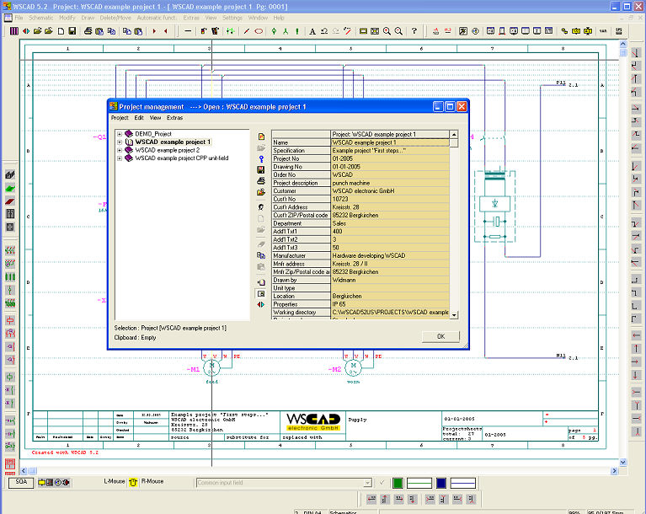The width and height of the screenshot is (646, 514).
Task: Select WSCAD example project 2 in tree
Action: [x=168, y=150]
